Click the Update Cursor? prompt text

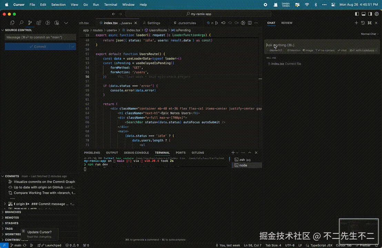[x=39, y=232]
